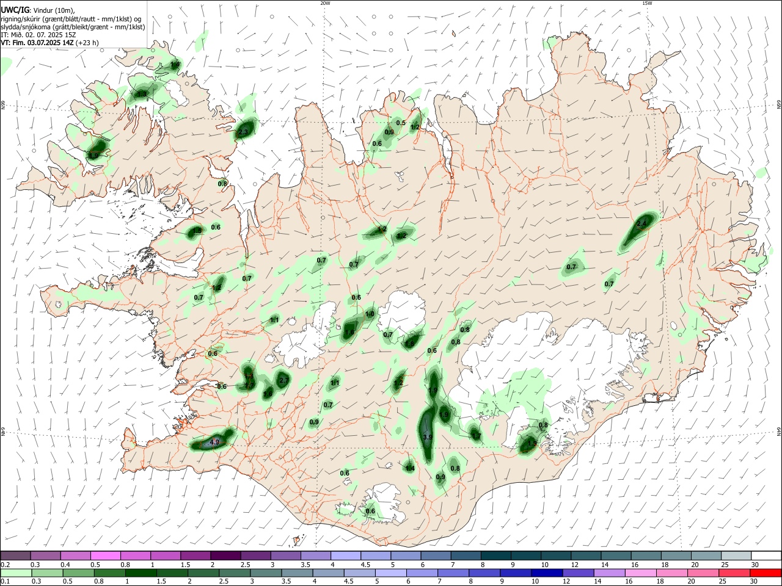This screenshot has height=586, width=782.
Task: Click the white swatch ending the upper scale
Action: click(766, 555)
